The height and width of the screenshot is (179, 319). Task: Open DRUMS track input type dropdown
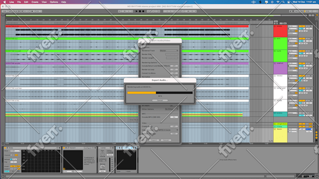coord(293,26)
